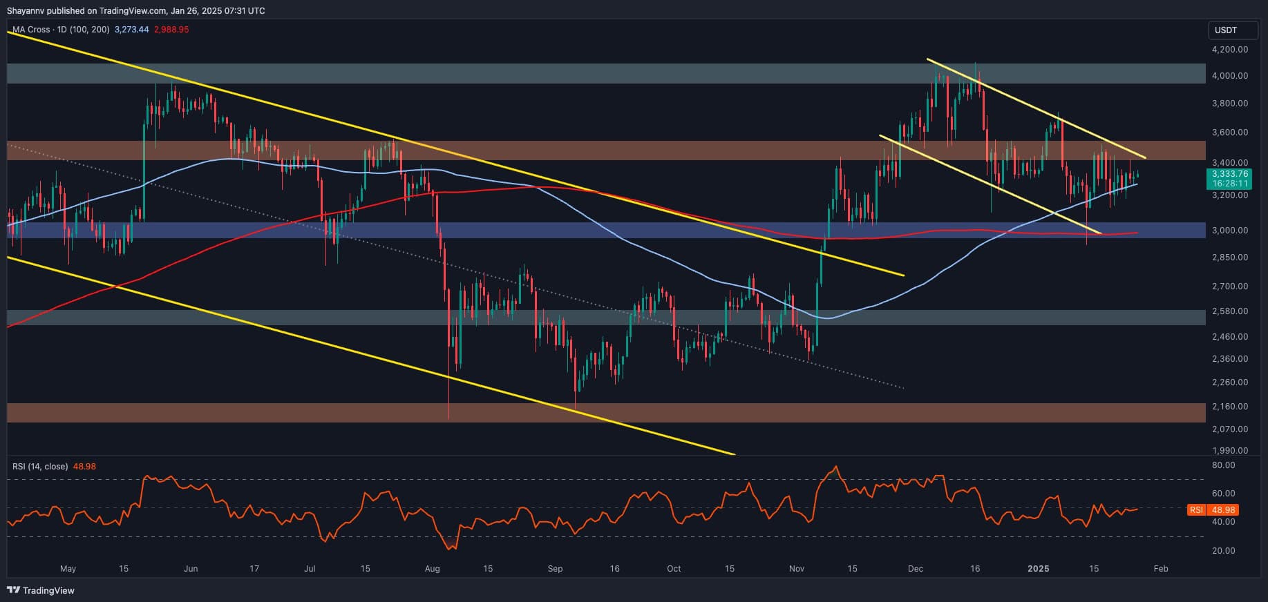This screenshot has height=602, width=1268.
Task: Open the USDT currency selector
Action: [x=1226, y=30]
